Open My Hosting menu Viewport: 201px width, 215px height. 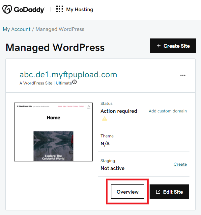pyautogui.click(x=79, y=10)
